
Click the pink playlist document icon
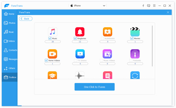(x=108, y=75)
